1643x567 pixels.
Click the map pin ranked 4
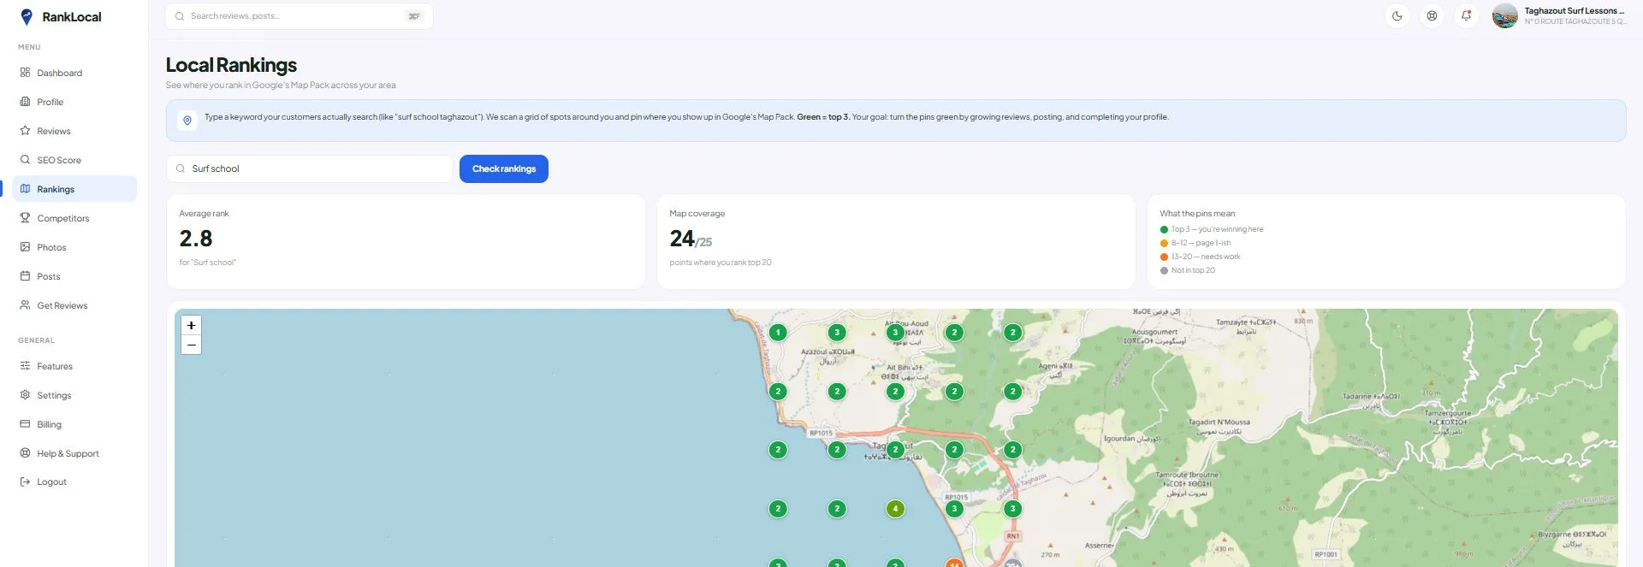click(x=895, y=509)
